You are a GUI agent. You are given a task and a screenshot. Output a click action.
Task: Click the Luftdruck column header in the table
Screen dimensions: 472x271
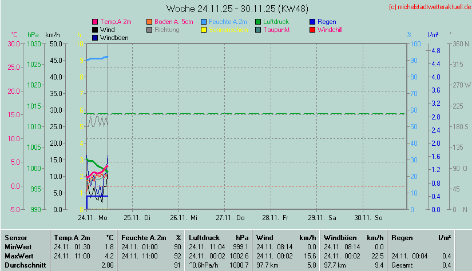tap(205, 237)
